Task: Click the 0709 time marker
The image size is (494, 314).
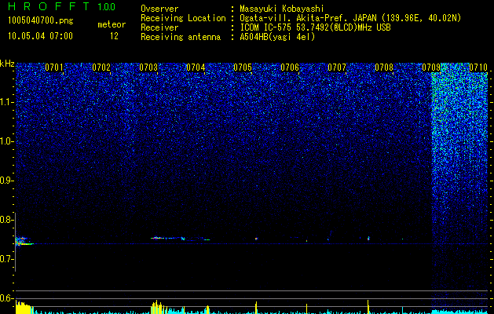Action: pos(430,68)
